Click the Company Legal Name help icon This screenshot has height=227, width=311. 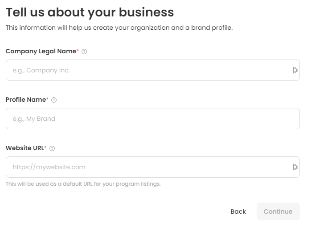[85, 52]
